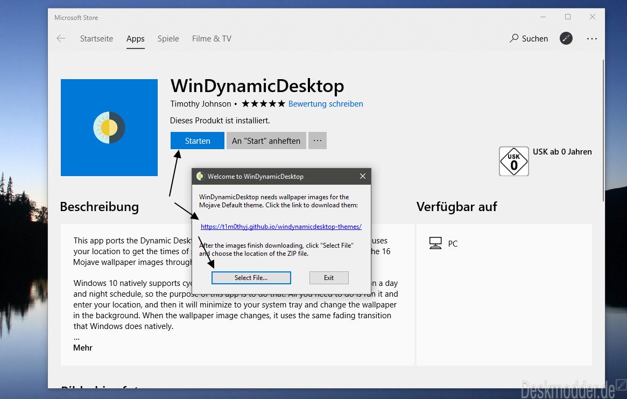Click the blue Starten button
This screenshot has height=399, width=627.
(x=198, y=141)
